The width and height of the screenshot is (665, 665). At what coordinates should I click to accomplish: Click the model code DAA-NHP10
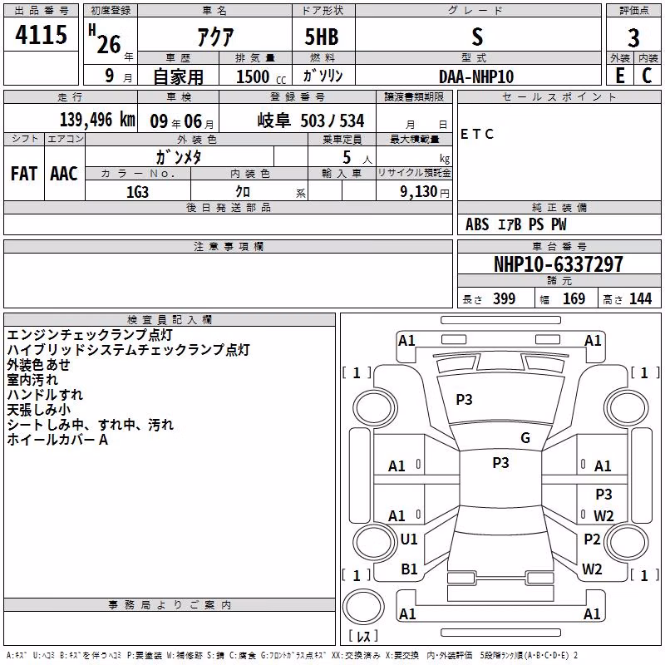pyautogui.click(x=476, y=76)
